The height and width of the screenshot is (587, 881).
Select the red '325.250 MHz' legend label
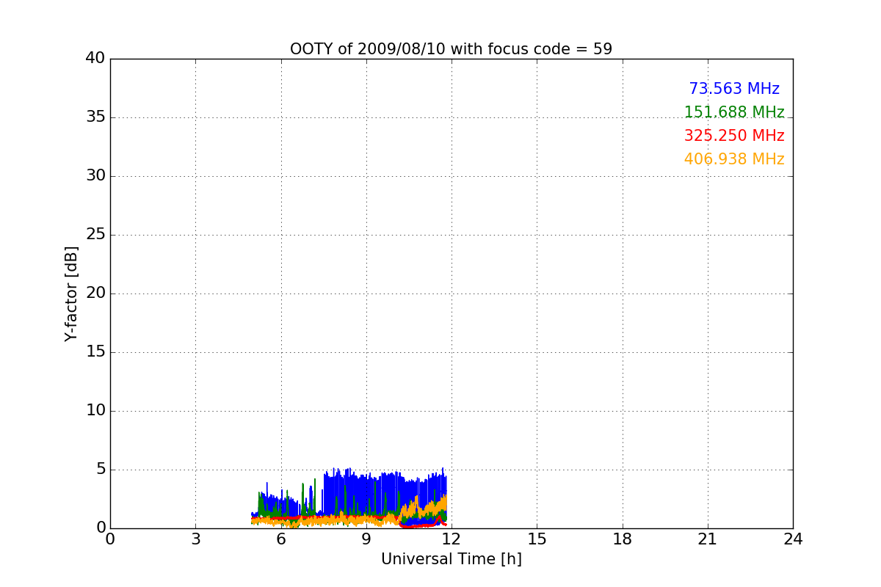pos(734,136)
